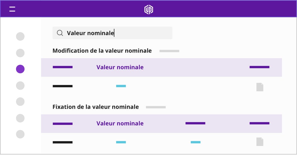Screen dimensions: 297x155
Task: Click grey tag beside Fixation heading
Action: 156,107
